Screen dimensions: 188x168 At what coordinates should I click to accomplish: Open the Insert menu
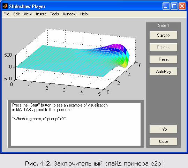[41, 14]
